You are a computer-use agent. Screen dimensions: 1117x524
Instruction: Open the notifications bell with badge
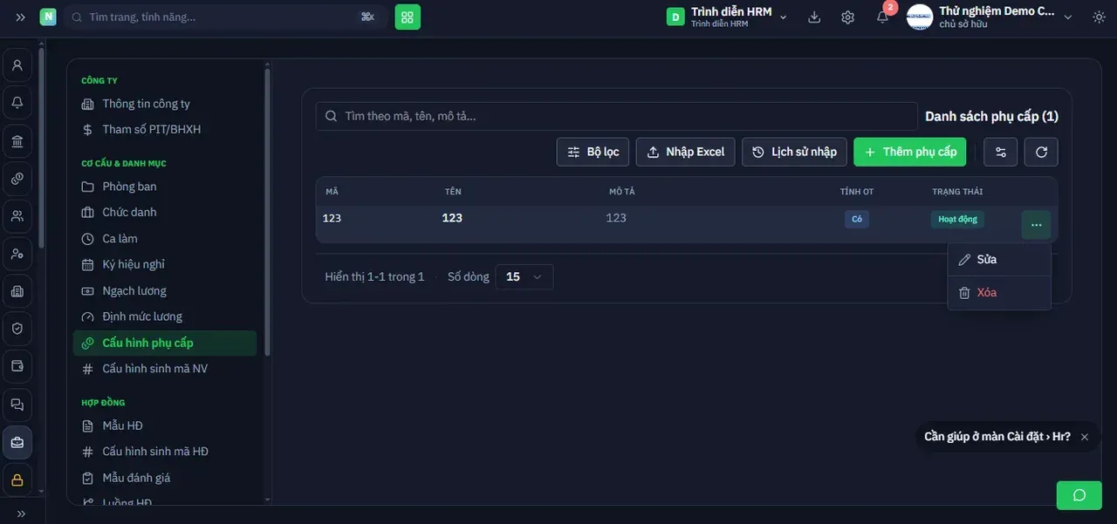click(x=883, y=16)
